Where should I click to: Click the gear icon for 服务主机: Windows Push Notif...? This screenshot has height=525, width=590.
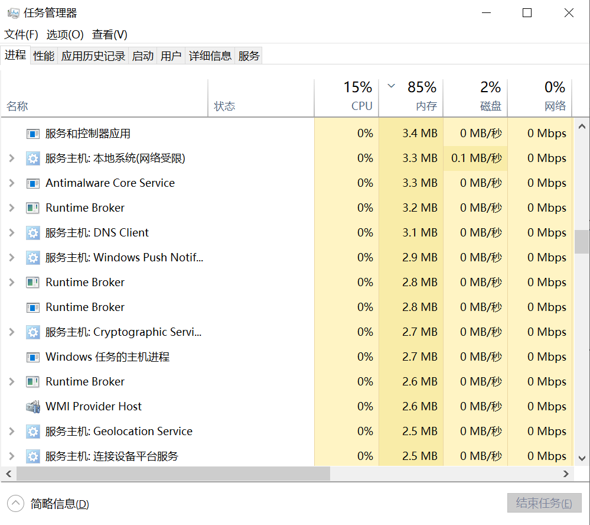[x=32, y=258]
